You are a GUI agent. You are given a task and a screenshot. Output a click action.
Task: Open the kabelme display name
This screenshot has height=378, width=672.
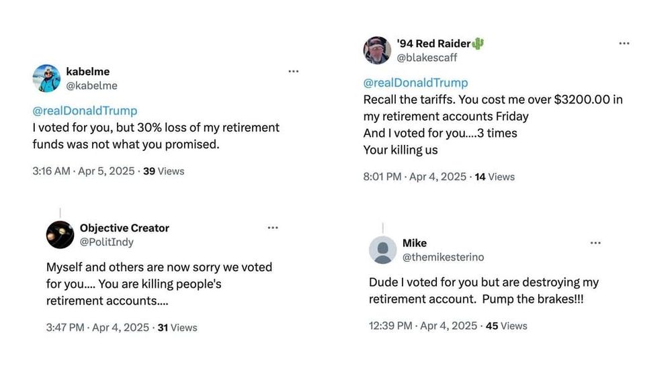(87, 71)
